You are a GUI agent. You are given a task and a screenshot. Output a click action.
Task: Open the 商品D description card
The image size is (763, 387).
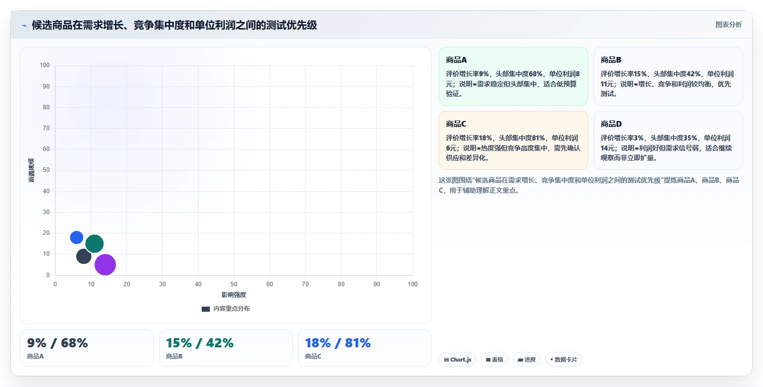click(x=668, y=140)
